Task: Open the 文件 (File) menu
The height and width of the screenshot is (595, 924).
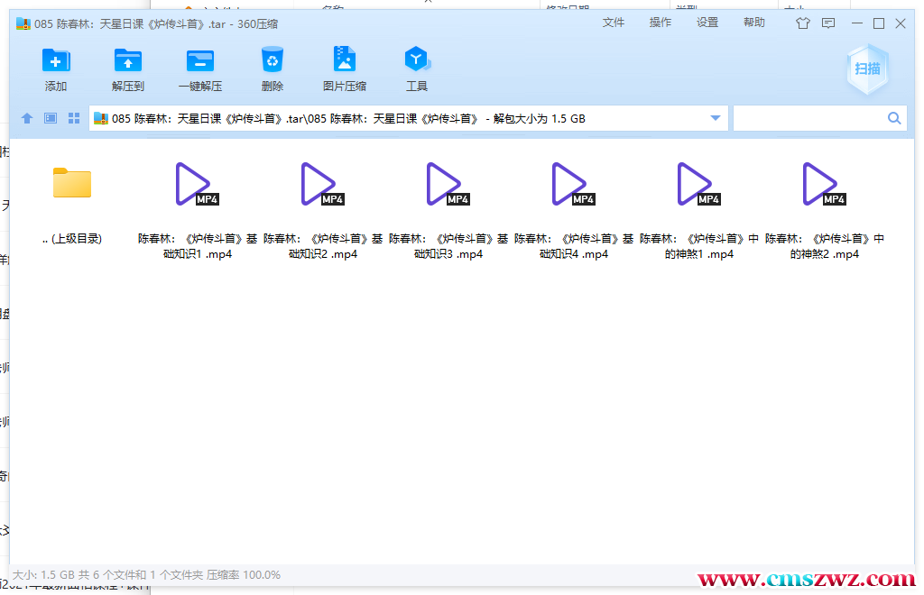Action: point(613,23)
